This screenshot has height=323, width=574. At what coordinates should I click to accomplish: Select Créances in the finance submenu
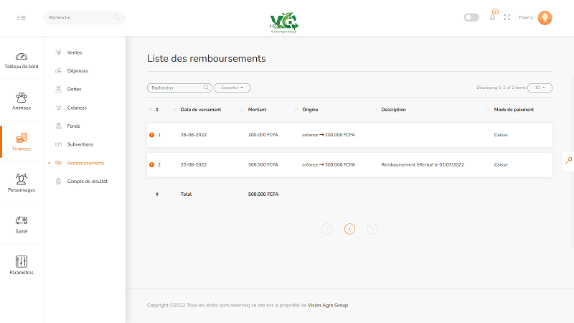click(77, 108)
